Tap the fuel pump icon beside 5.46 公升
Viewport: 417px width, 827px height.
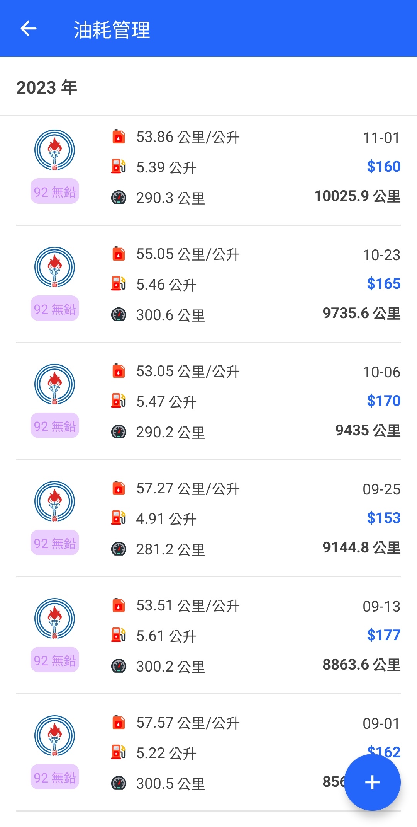(119, 283)
